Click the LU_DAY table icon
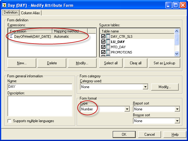Viewport: 188px width, 141px height. pyautogui.click(x=108, y=42)
